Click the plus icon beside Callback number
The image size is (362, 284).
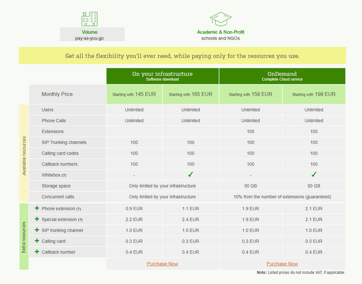[37, 252]
